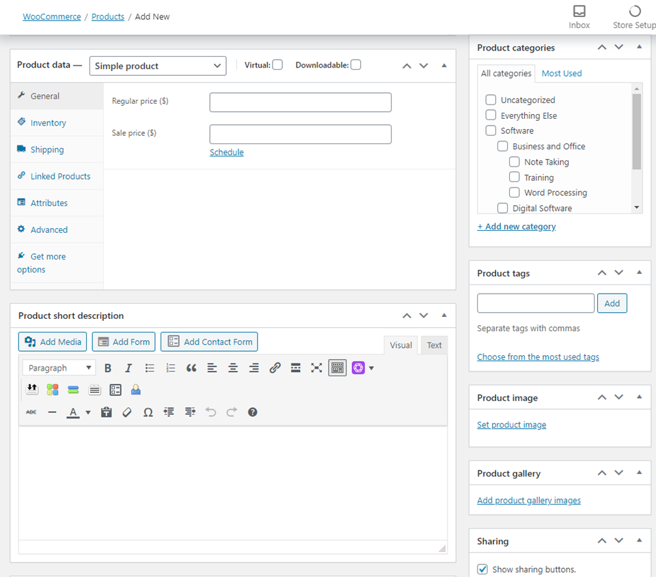Check the Note Taking category
656x577 pixels.
pyautogui.click(x=514, y=161)
